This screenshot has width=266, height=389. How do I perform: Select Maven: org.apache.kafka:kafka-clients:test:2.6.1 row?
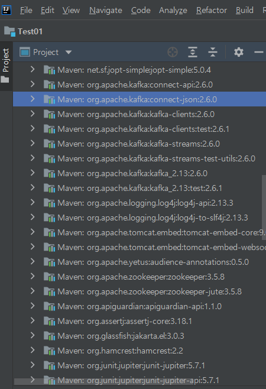tap(140, 129)
